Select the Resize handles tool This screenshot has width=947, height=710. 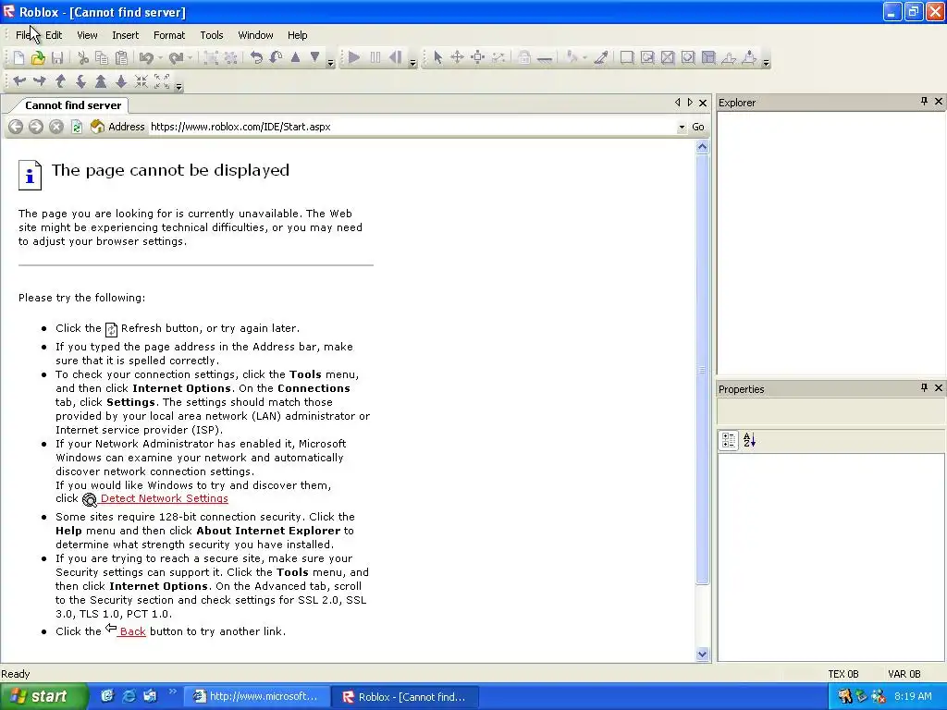[x=478, y=58]
